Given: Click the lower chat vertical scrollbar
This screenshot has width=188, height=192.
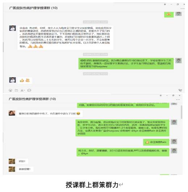Looking at the screenshot, I should pos(181,112).
